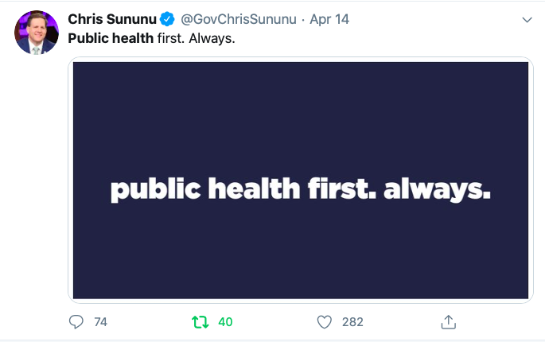
Task: Open the dark navy image card
Action: click(x=301, y=180)
